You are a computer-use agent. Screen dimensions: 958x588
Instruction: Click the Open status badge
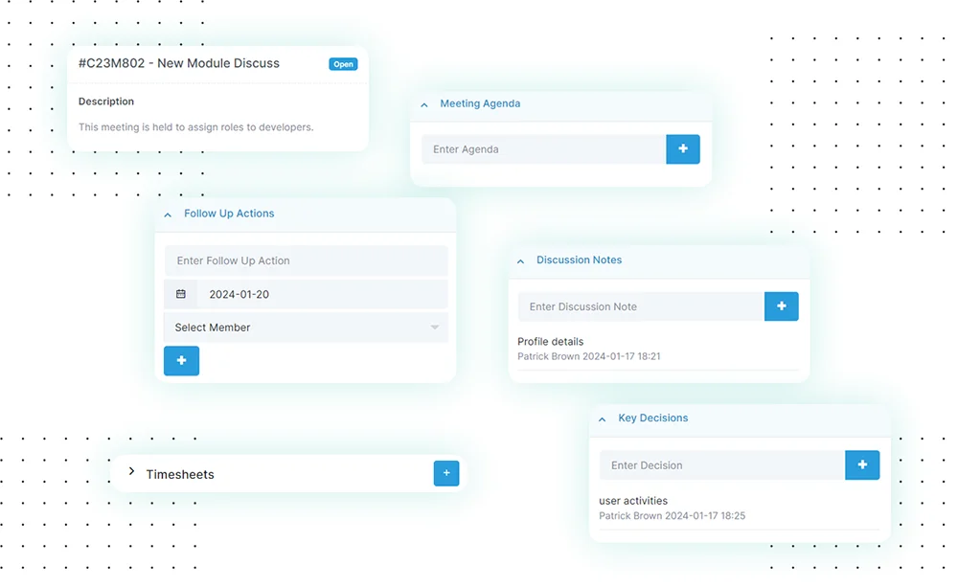point(343,64)
